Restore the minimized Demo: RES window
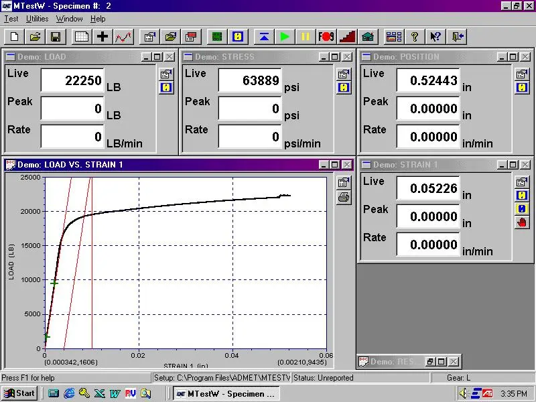This screenshot has width=536, height=402. pos(429,361)
